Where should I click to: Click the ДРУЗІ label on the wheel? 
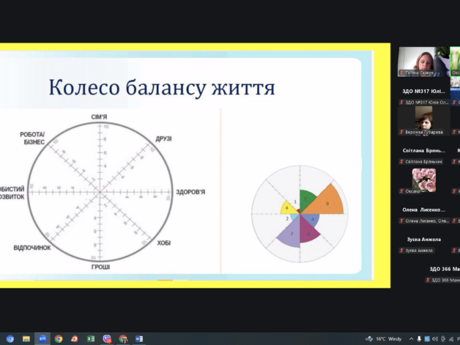pyautogui.click(x=163, y=139)
